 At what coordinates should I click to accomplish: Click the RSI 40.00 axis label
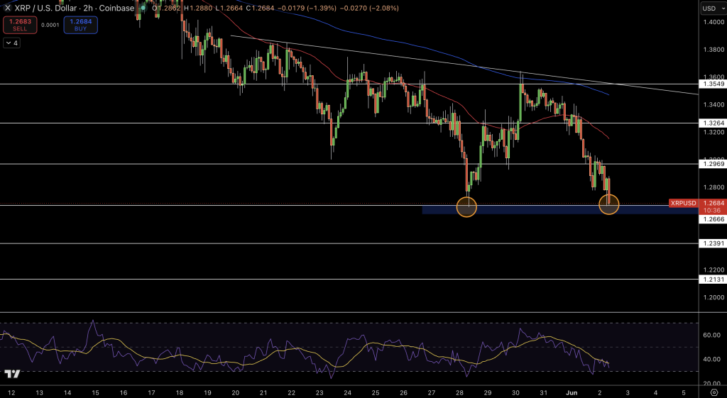[711, 359]
